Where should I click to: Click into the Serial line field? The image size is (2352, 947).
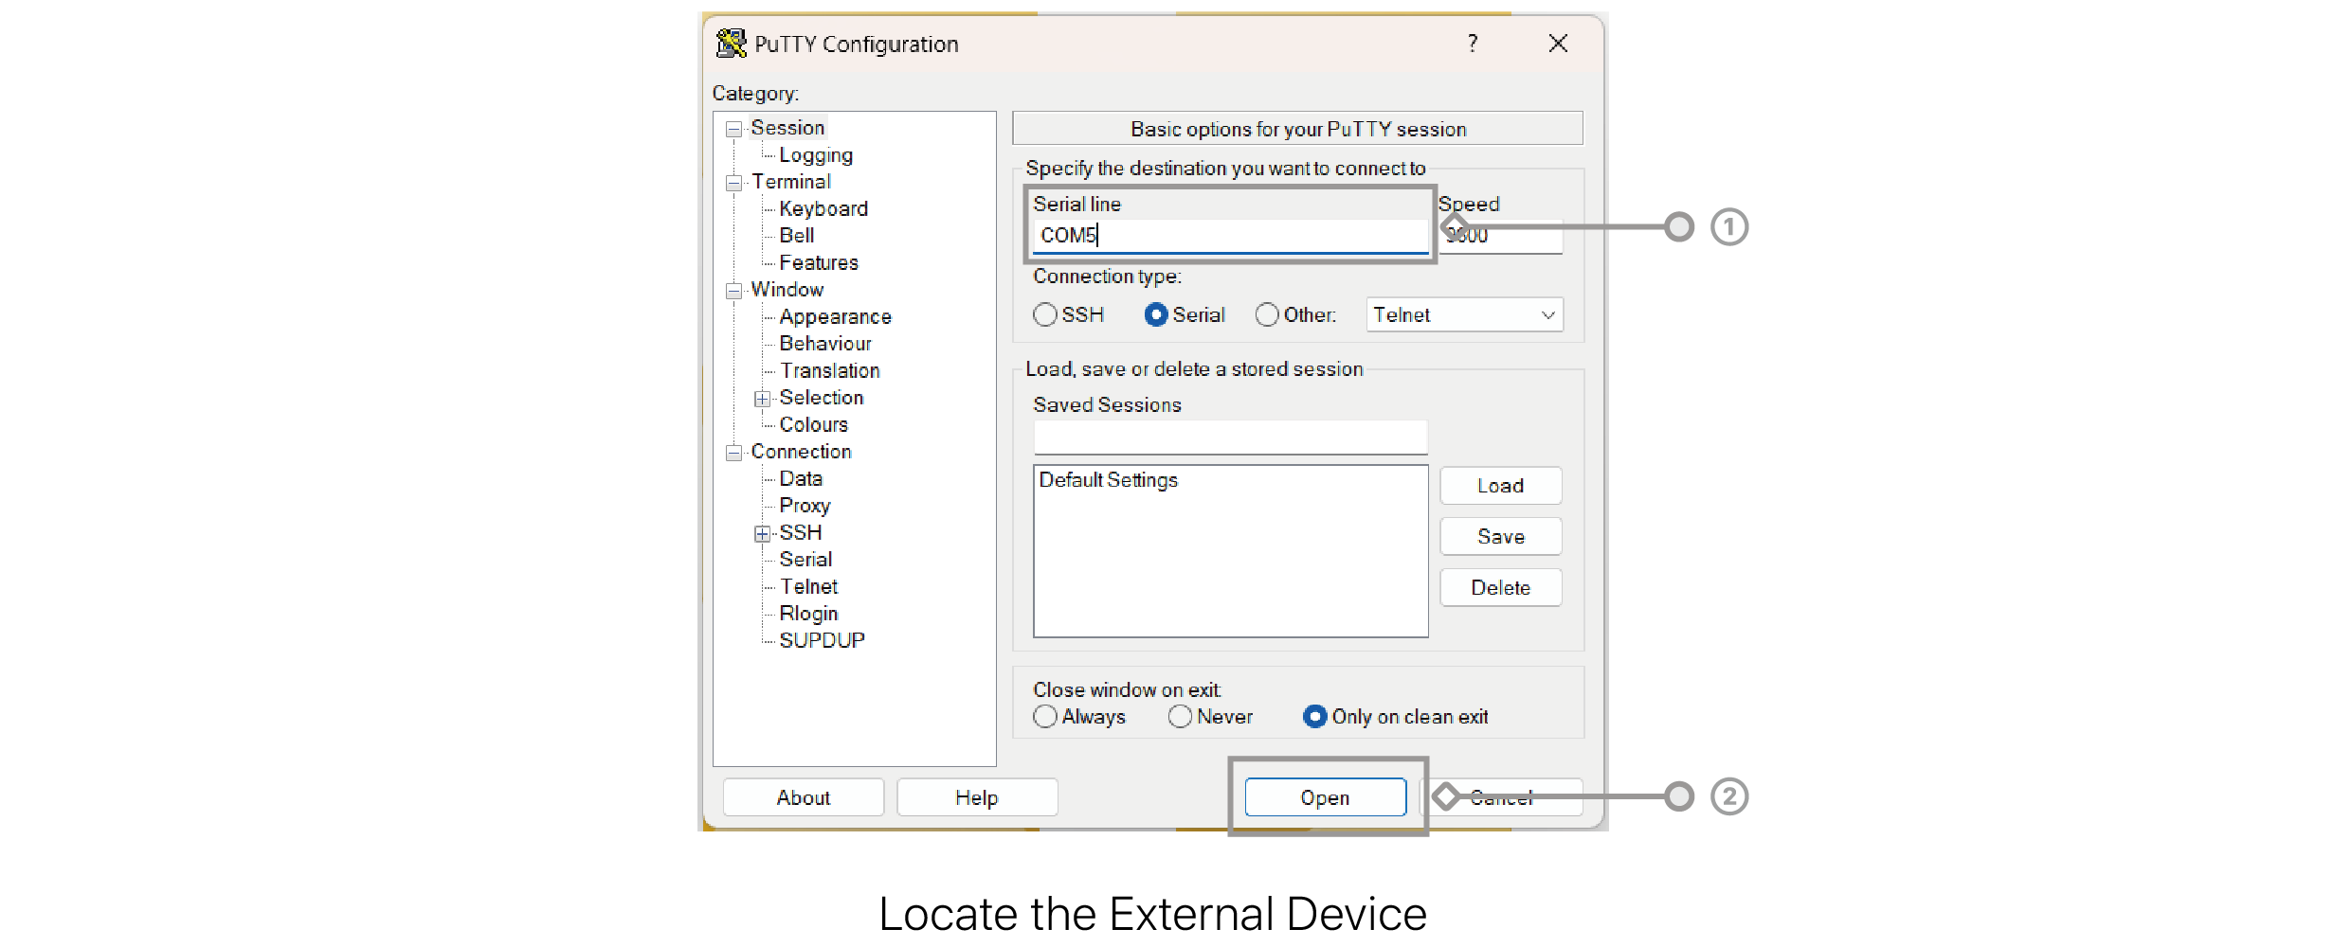pyautogui.click(x=1230, y=236)
